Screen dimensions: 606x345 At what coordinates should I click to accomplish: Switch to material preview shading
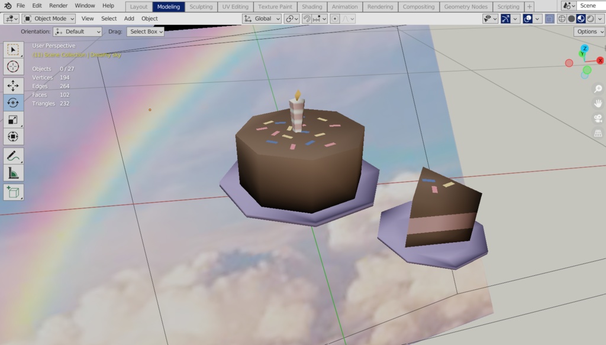(x=581, y=18)
